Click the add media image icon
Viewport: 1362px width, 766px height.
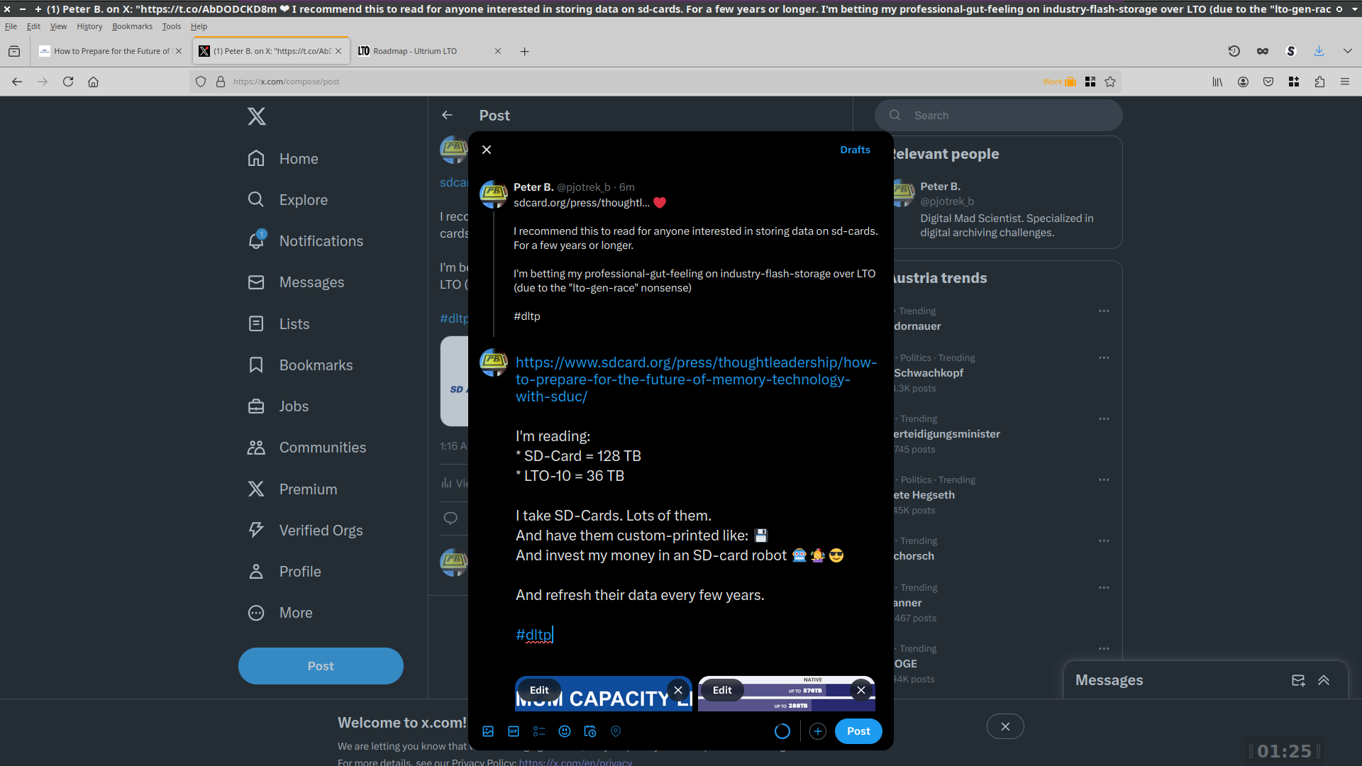[x=488, y=731]
